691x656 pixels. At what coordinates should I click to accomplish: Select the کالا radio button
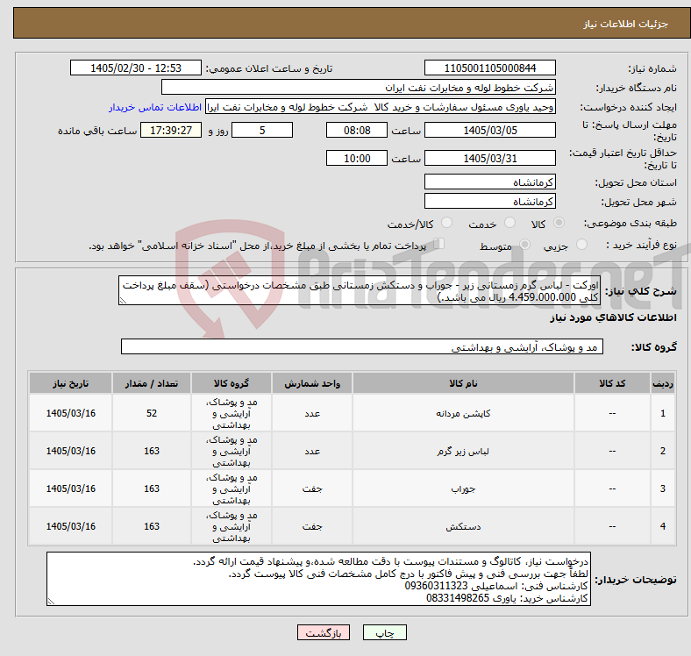tap(559, 223)
